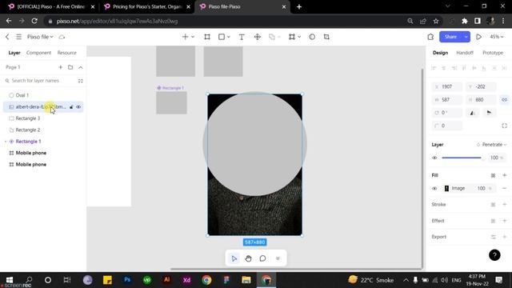This screenshot has width=512, height=288.
Task: Collapse the bottom tool bar chevrons
Action: [x=278, y=258]
